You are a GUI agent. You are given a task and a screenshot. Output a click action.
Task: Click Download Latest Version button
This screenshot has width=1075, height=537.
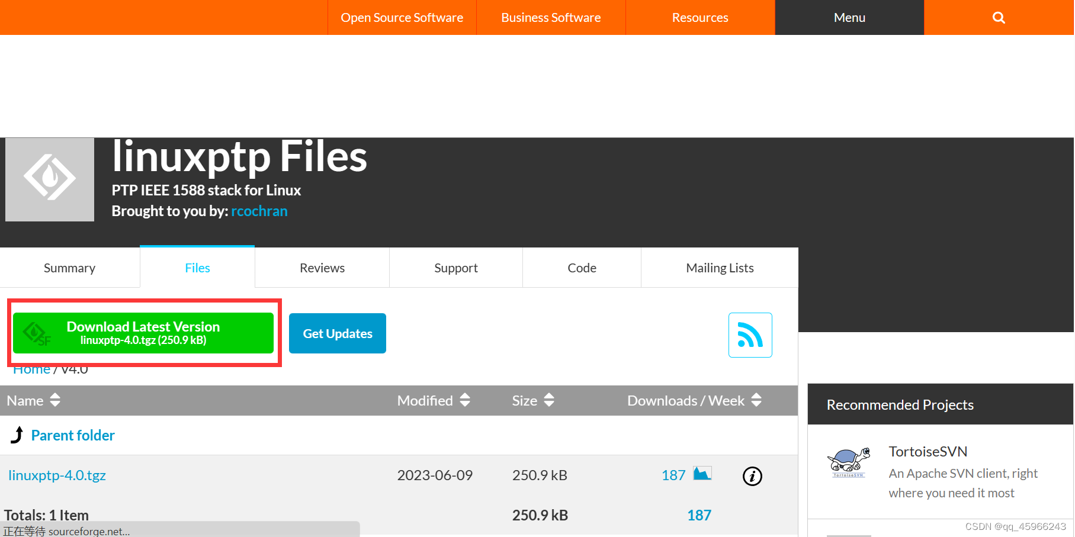point(143,333)
